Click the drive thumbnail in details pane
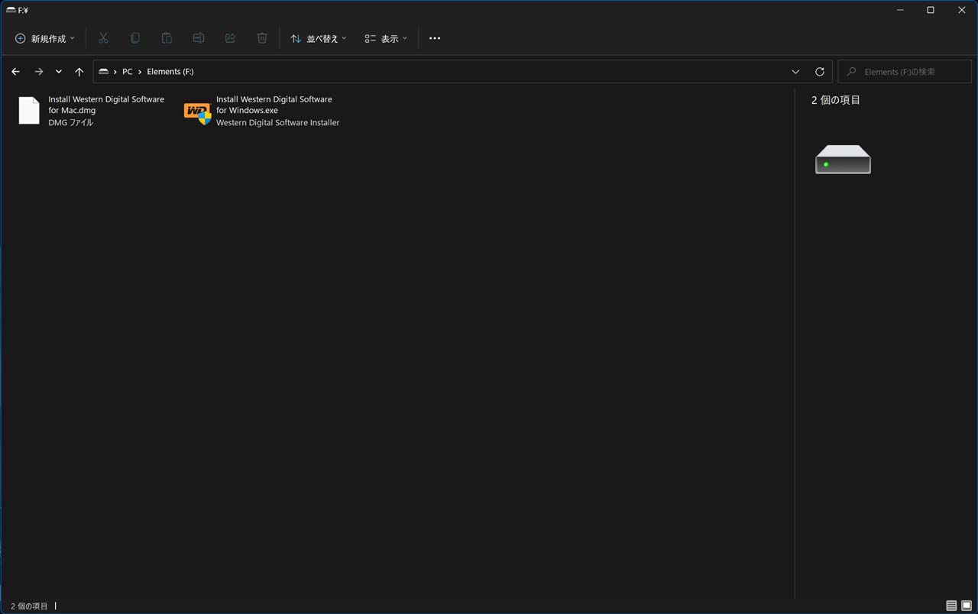This screenshot has height=614, width=978. [843, 160]
